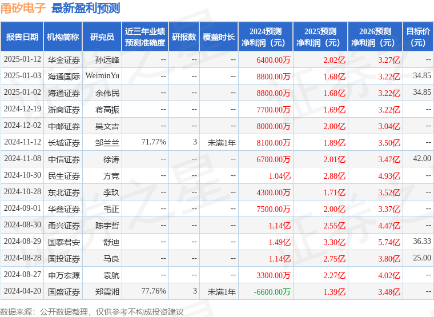This screenshot has height=317, width=434.
Task: Select the 华鑫证券 institution cell
Action: click(x=64, y=209)
